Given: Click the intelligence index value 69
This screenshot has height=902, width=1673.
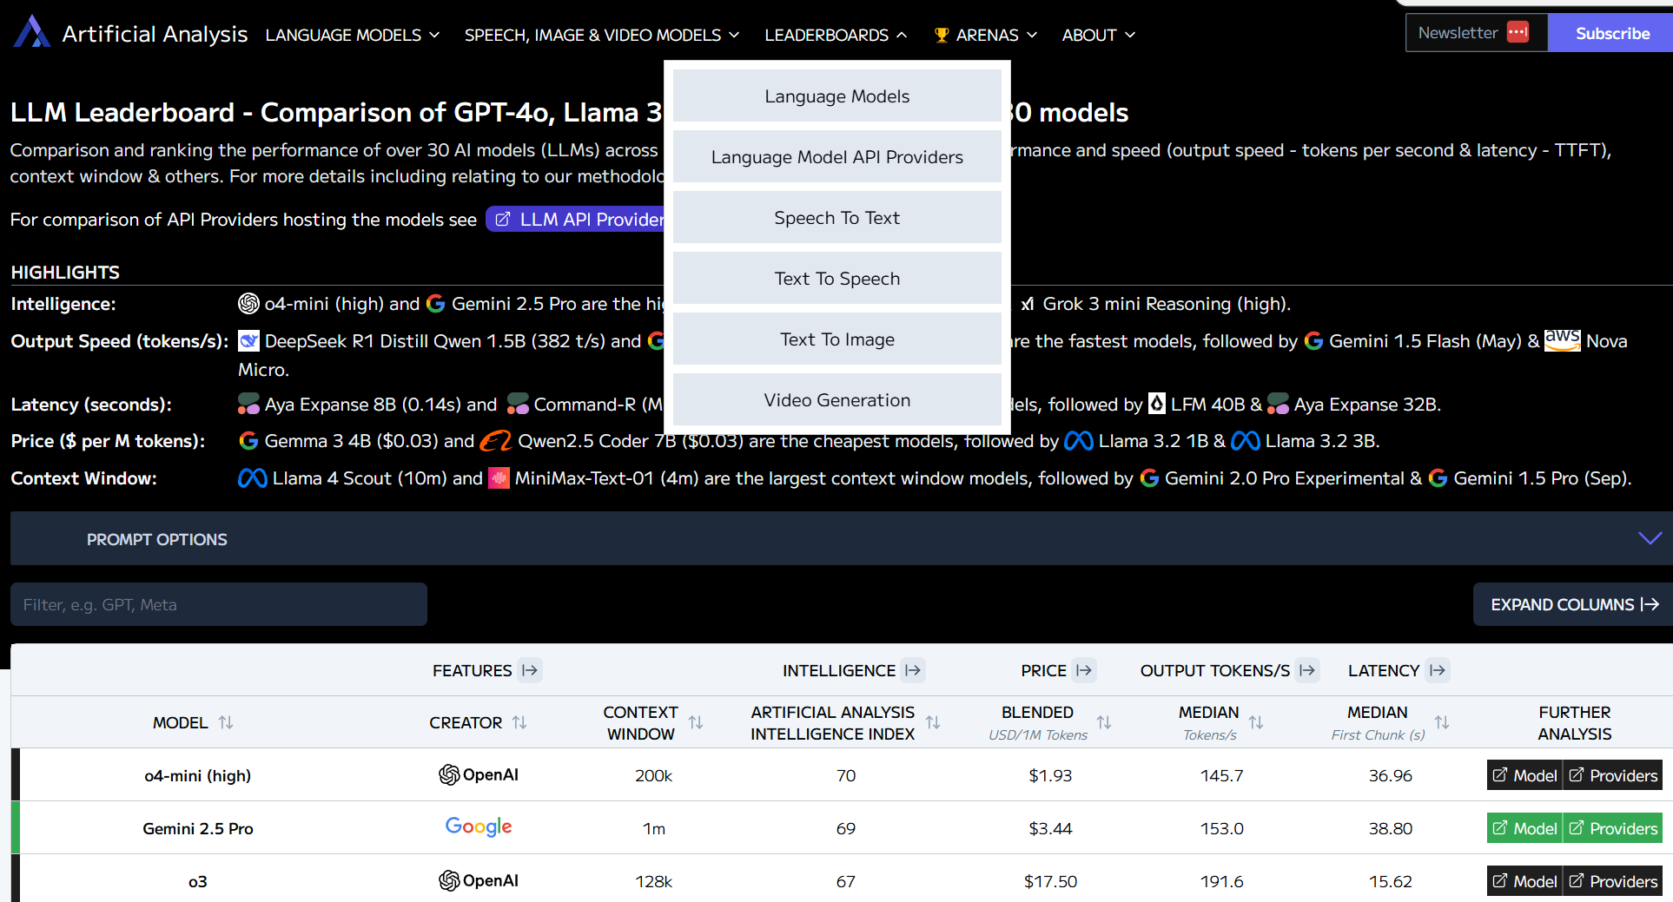Looking at the screenshot, I should 846,828.
